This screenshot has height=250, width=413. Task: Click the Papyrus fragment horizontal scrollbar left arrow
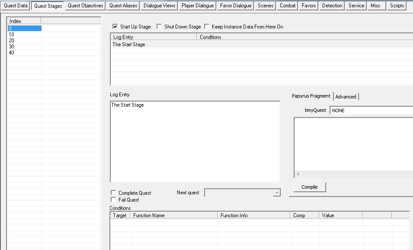(298, 174)
